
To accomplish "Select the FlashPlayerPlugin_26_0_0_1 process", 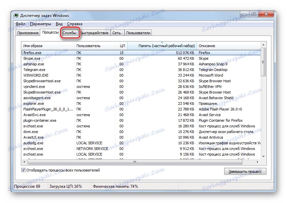I will click(141, 109).
